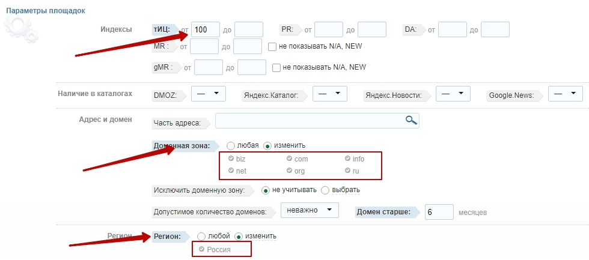The height and width of the screenshot is (260, 589).
Task: Remove the info domain zone tag
Action: [x=347, y=159]
